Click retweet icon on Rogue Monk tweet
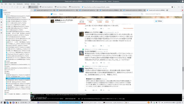 pyautogui.click(x=93, y=90)
